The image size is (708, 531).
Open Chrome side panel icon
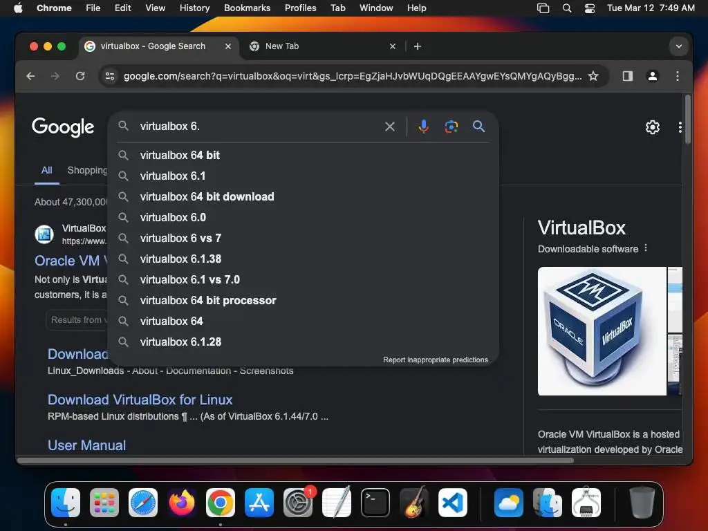[628, 76]
